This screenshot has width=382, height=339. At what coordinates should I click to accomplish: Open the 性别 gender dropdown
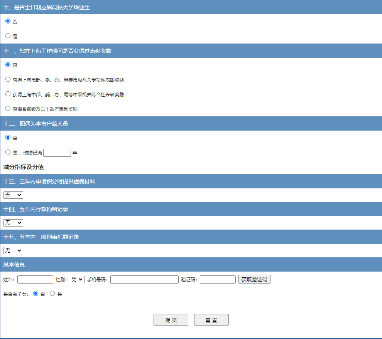tap(77, 279)
